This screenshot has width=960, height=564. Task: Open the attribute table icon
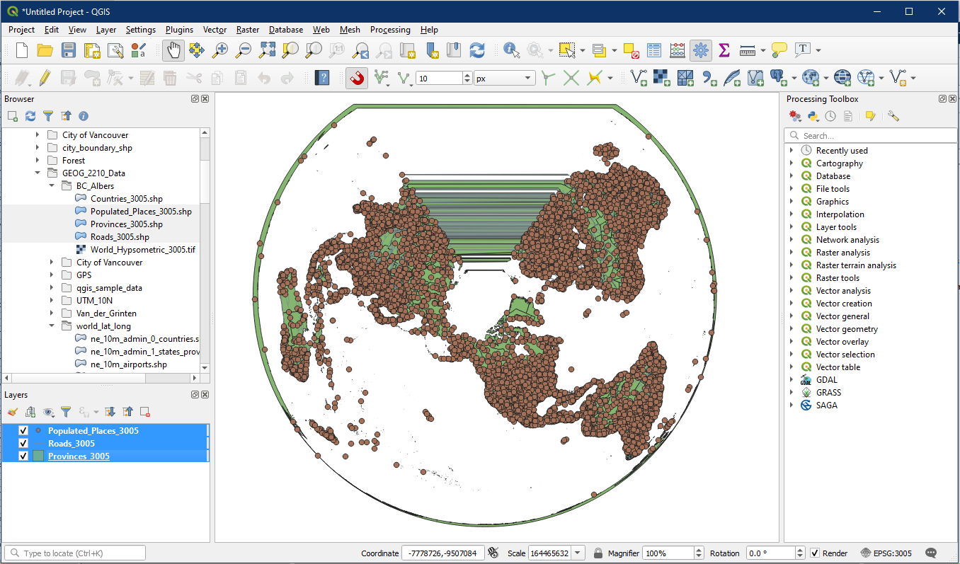[654, 50]
